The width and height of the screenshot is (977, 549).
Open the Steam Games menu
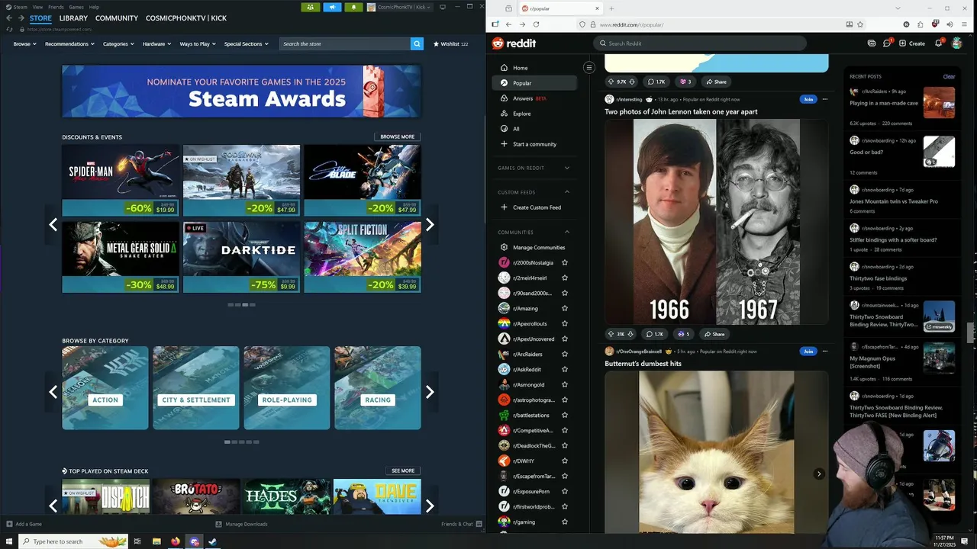(x=76, y=7)
